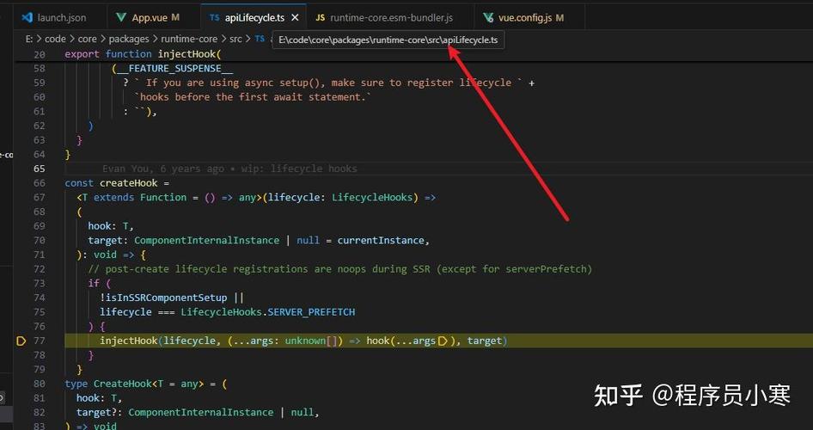This screenshot has width=813, height=430.
Task: Click 'ComponentInternalInstance' on line 82
Action: point(201,412)
